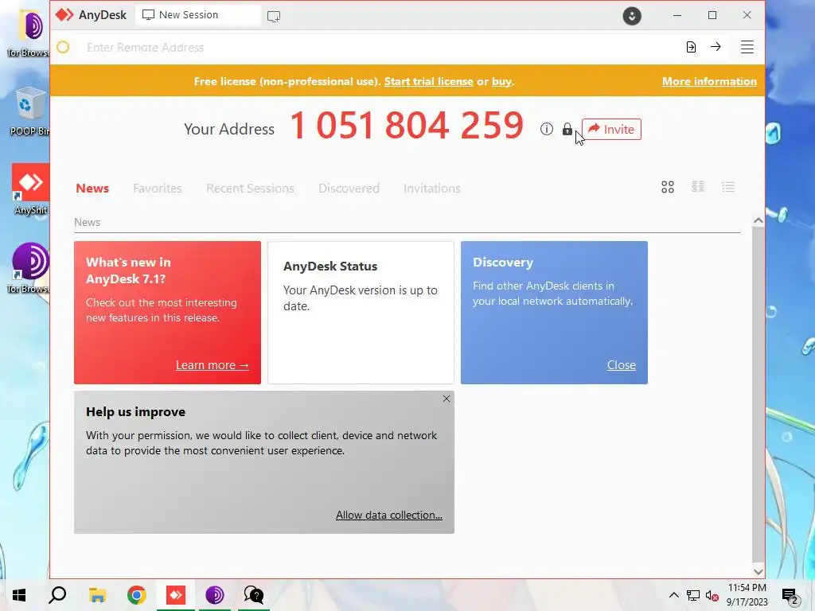Click the vertical scrollbar track
Viewport: 815px width, 611px height.
click(x=758, y=396)
